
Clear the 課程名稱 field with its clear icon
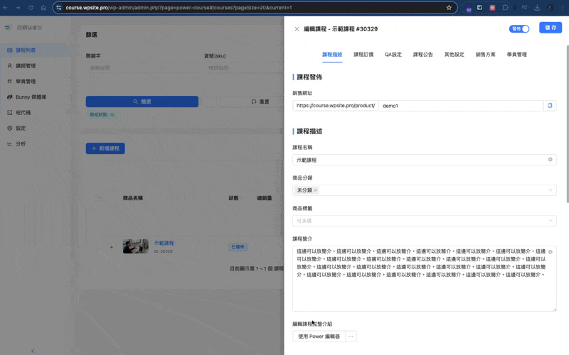point(550,160)
